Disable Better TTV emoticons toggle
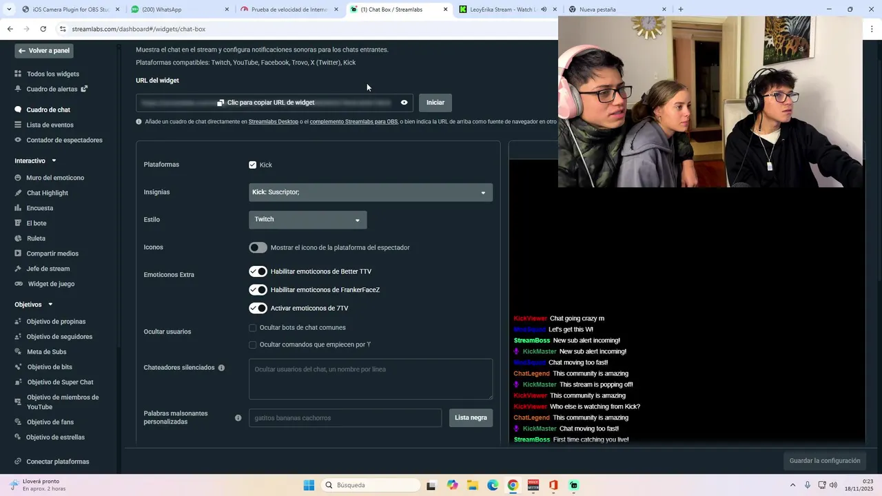This screenshot has width=882, height=496. click(x=258, y=271)
